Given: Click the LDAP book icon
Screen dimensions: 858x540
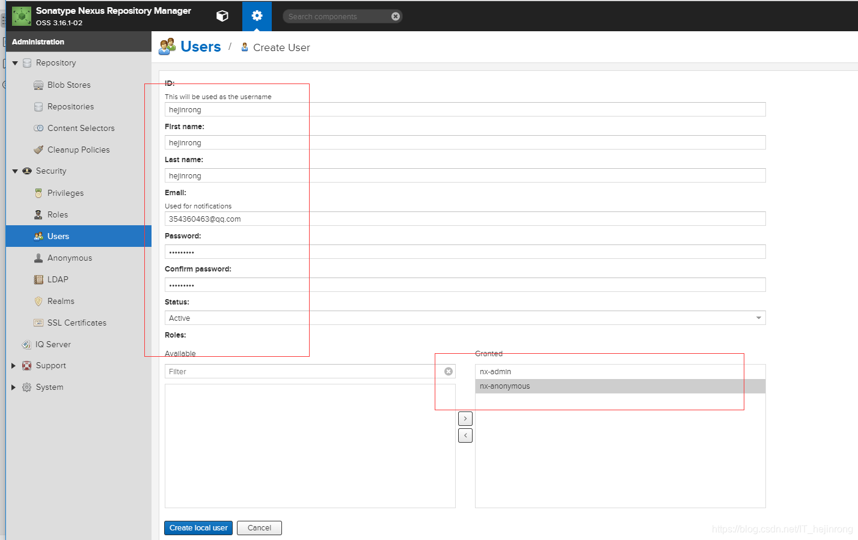Looking at the screenshot, I should pyautogui.click(x=38, y=280).
